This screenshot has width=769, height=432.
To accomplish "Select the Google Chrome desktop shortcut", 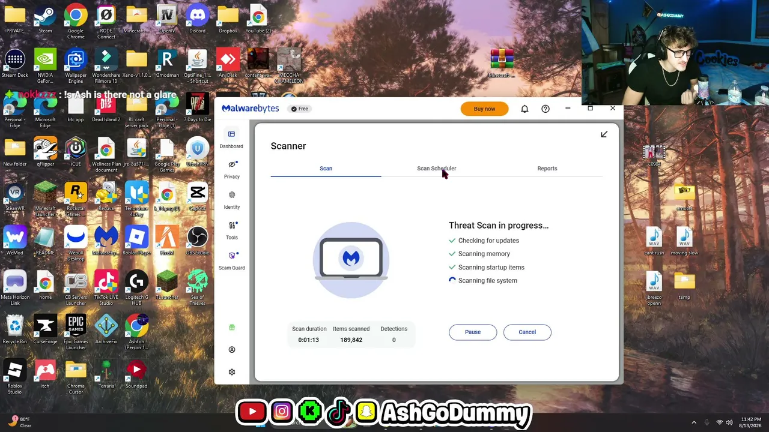I will [x=76, y=22].
